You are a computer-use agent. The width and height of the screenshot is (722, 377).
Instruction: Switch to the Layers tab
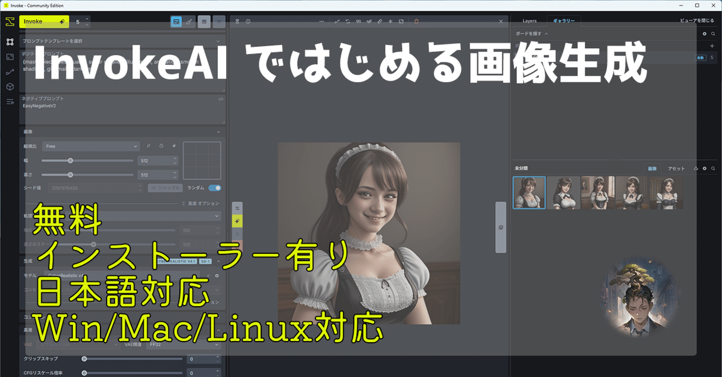point(529,20)
